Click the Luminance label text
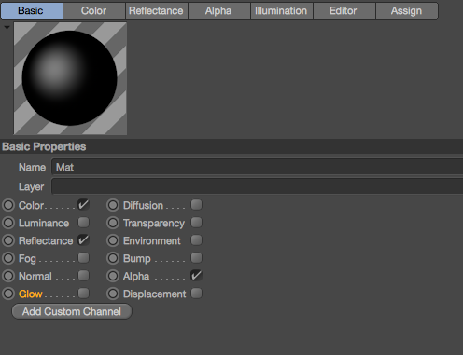Image resolution: width=463 pixels, height=355 pixels. (44, 223)
